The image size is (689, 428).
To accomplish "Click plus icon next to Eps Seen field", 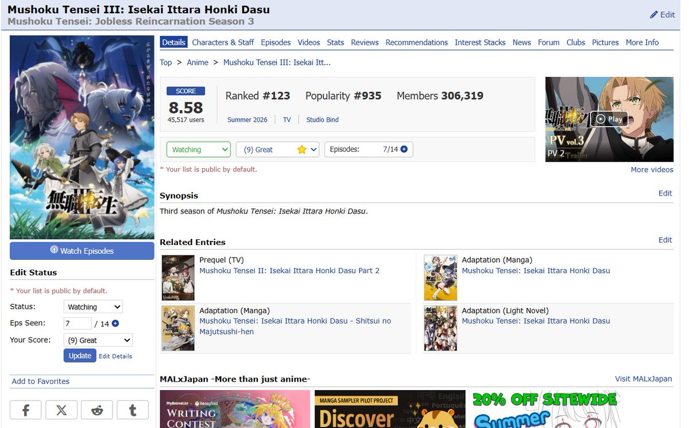I will (115, 324).
